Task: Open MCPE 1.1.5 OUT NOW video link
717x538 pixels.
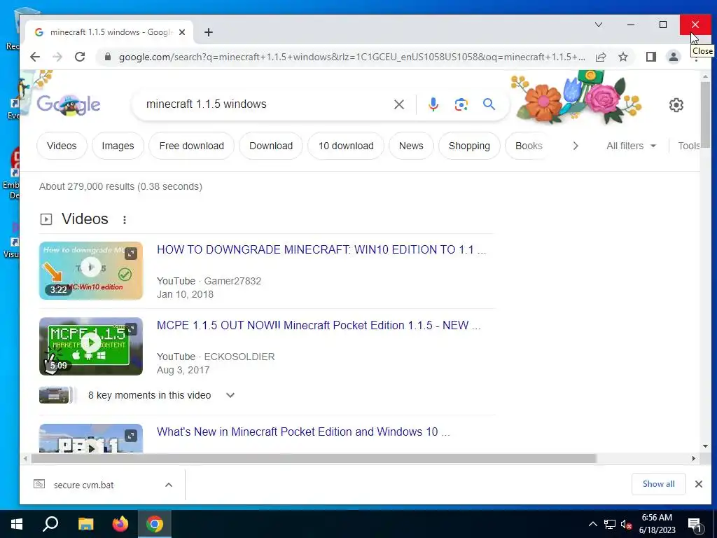Action: point(319,325)
